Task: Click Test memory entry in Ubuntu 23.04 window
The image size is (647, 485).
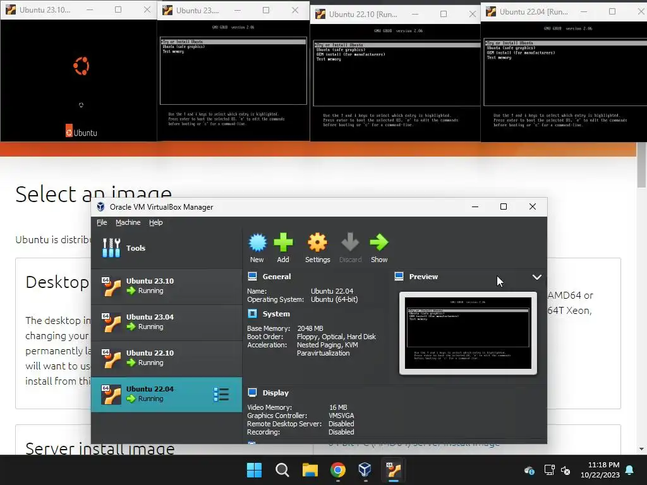Action: coord(173,52)
